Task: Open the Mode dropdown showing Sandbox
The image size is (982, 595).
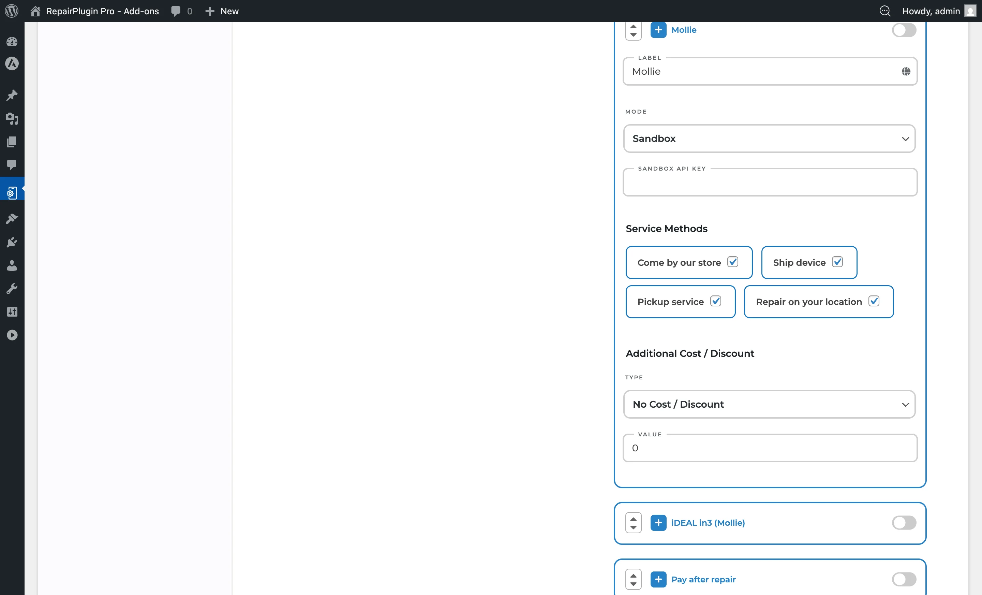Action: [x=769, y=139]
